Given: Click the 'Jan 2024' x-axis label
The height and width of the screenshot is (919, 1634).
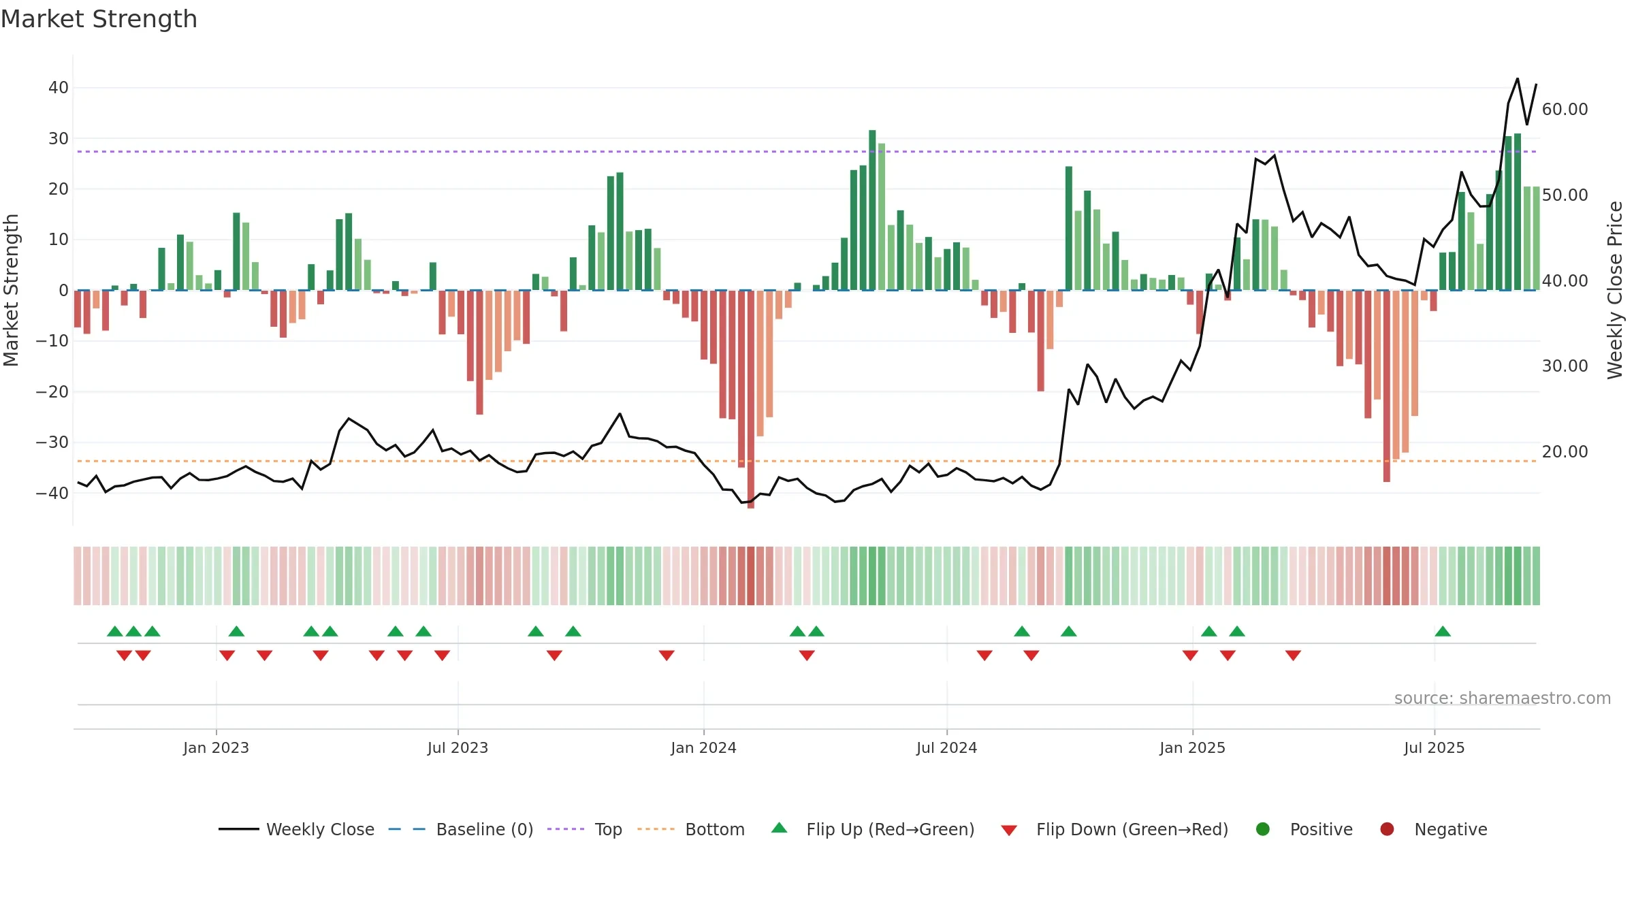Looking at the screenshot, I should (x=703, y=748).
